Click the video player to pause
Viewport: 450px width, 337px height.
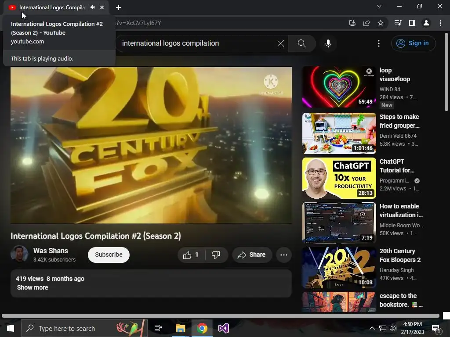(151, 145)
